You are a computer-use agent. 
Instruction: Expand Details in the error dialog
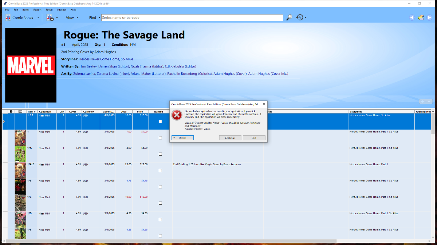[x=182, y=138]
